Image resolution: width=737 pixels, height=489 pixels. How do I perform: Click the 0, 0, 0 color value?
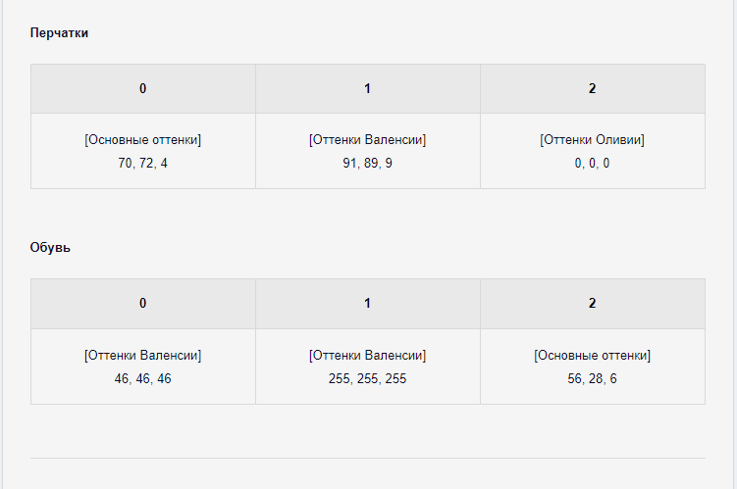pos(592,164)
